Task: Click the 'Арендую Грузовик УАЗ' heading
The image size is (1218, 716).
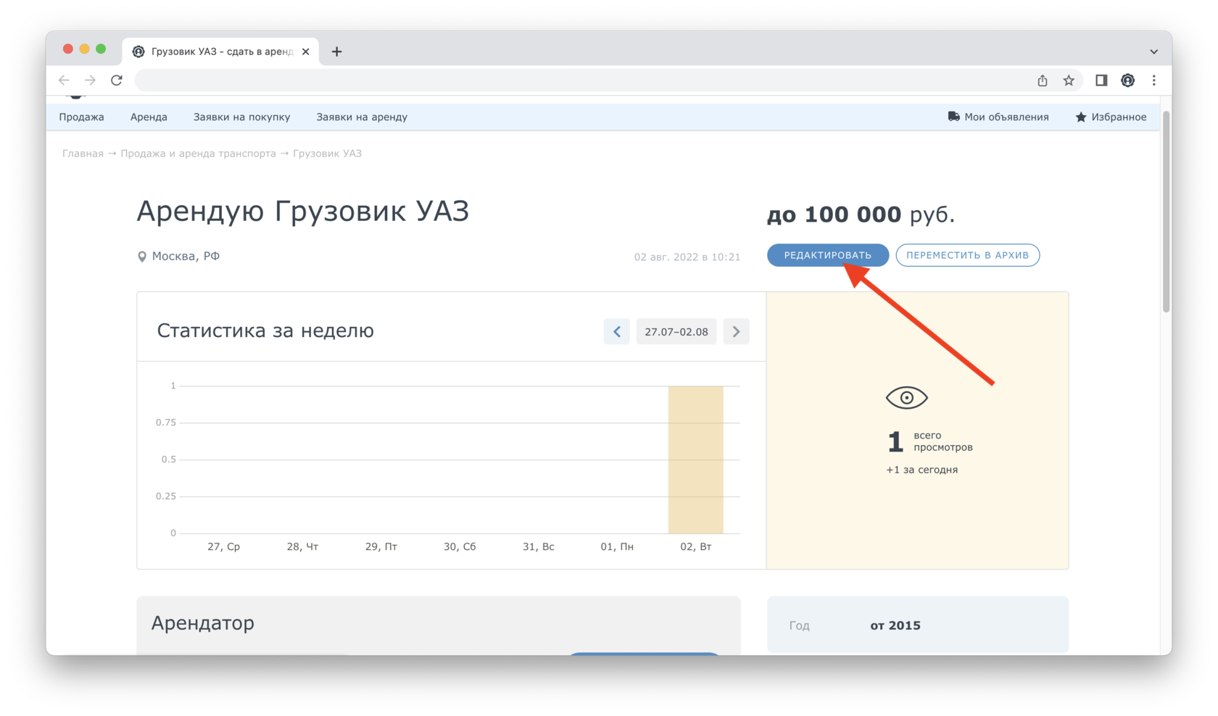Action: tap(303, 211)
